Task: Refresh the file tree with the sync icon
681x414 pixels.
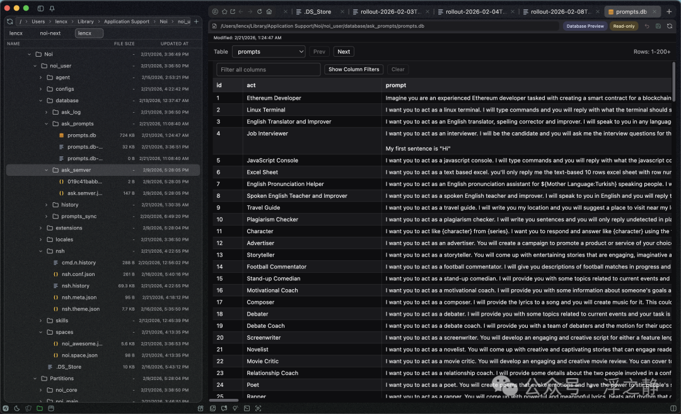Action: click(10, 21)
